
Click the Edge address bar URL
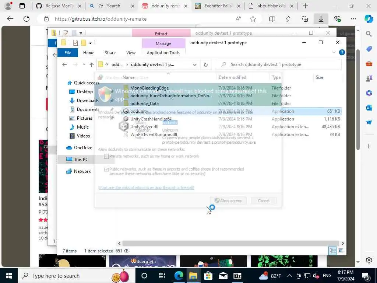(101, 19)
